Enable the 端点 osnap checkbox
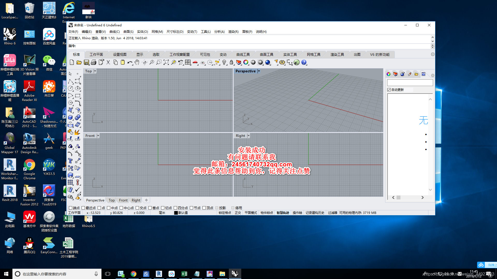497x279 pixels. [70, 208]
